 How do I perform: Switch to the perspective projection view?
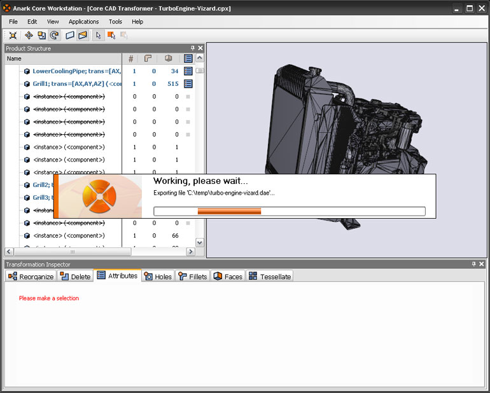83,36
